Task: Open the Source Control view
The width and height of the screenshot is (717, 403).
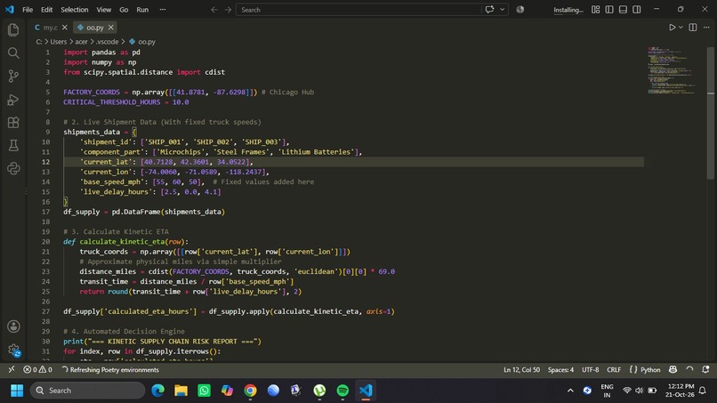Action: [13, 76]
